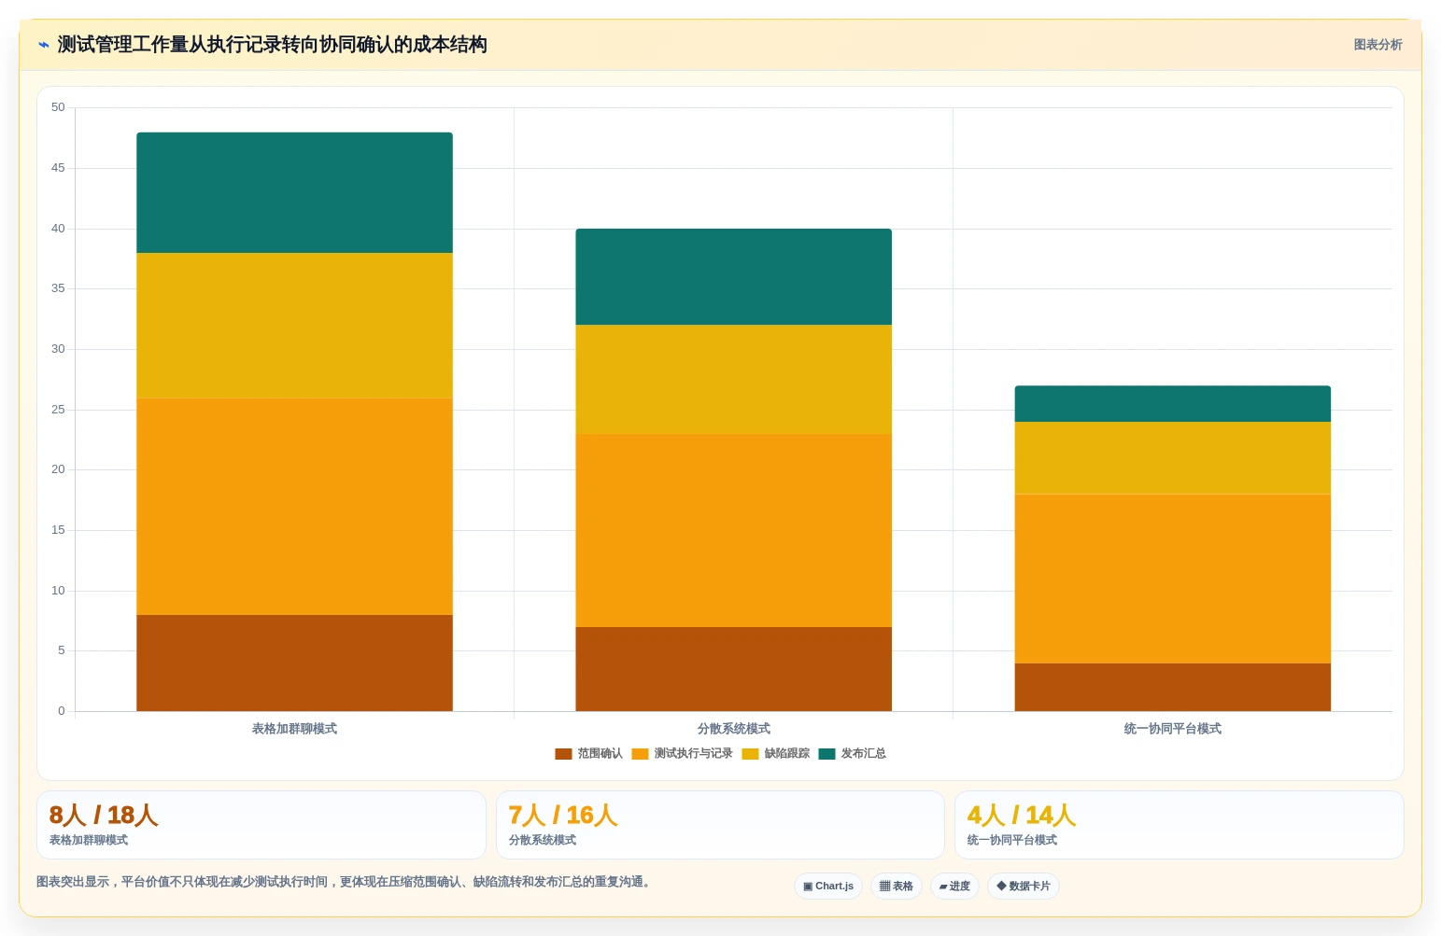
Task: Click the 图表分析 label in the header
Action: [1377, 45]
